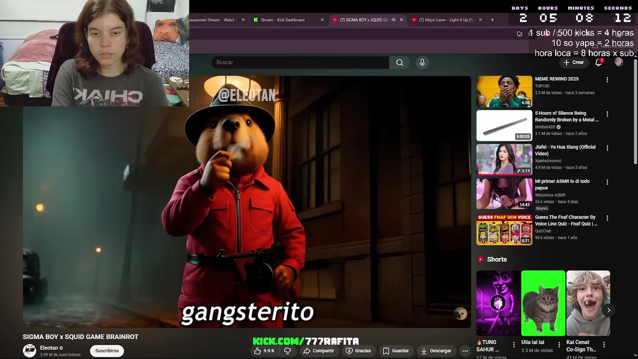638x359 pixels.
Task: Click the Shorts section heading
Action: pyautogui.click(x=497, y=259)
